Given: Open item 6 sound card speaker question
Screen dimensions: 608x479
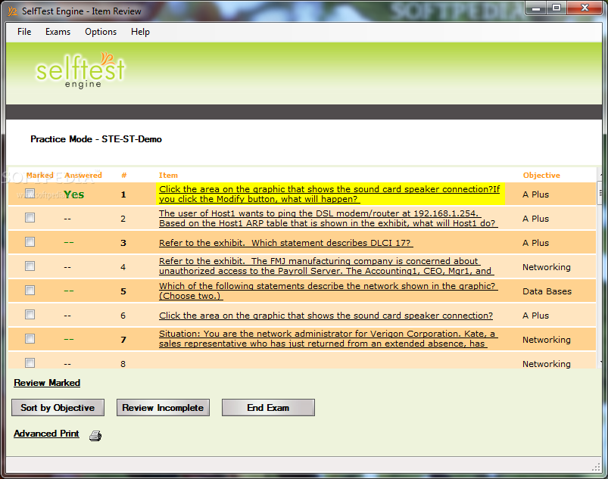Looking at the screenshot, I should (326, 316).
